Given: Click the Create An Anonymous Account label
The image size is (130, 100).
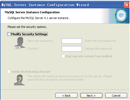Looking at the screenshot, I should pyautogui.click(x=31, y=72).
